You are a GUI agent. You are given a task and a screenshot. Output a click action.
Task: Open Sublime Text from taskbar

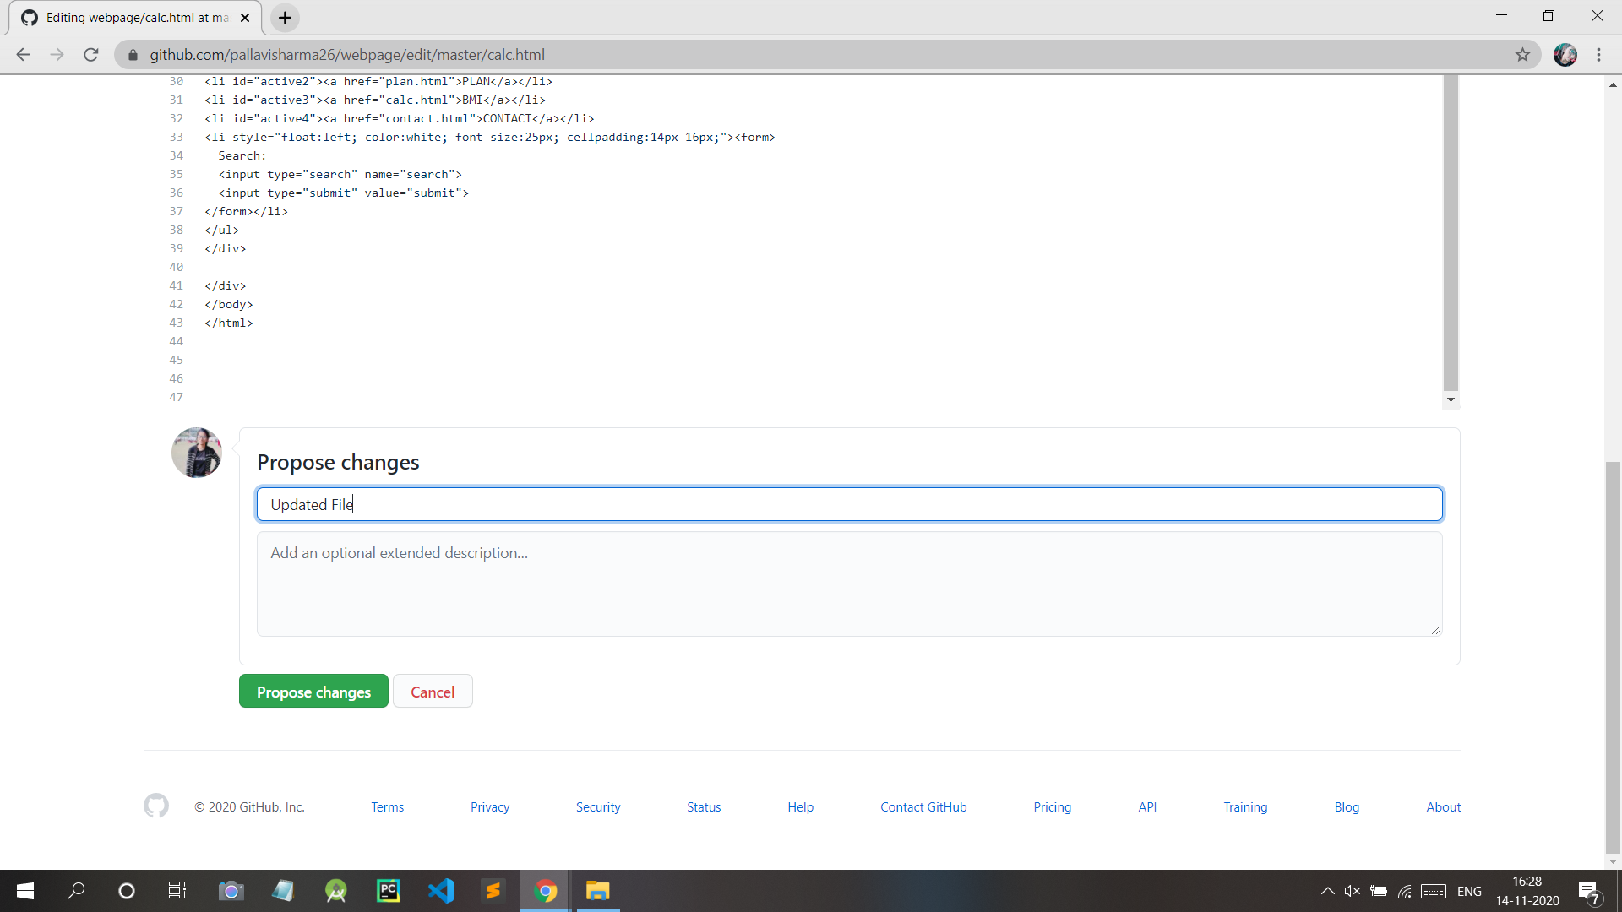pos(493,891)
